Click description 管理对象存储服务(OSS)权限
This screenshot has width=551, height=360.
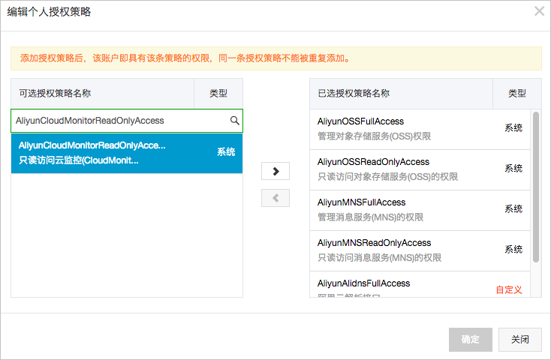pos(375,136)
